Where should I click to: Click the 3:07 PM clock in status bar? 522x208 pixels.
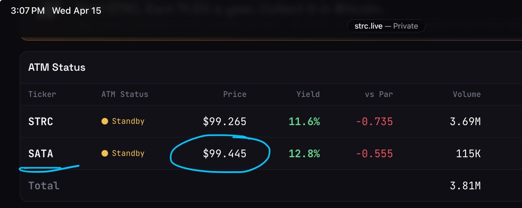pyautogui.click(x=28, y=11)
